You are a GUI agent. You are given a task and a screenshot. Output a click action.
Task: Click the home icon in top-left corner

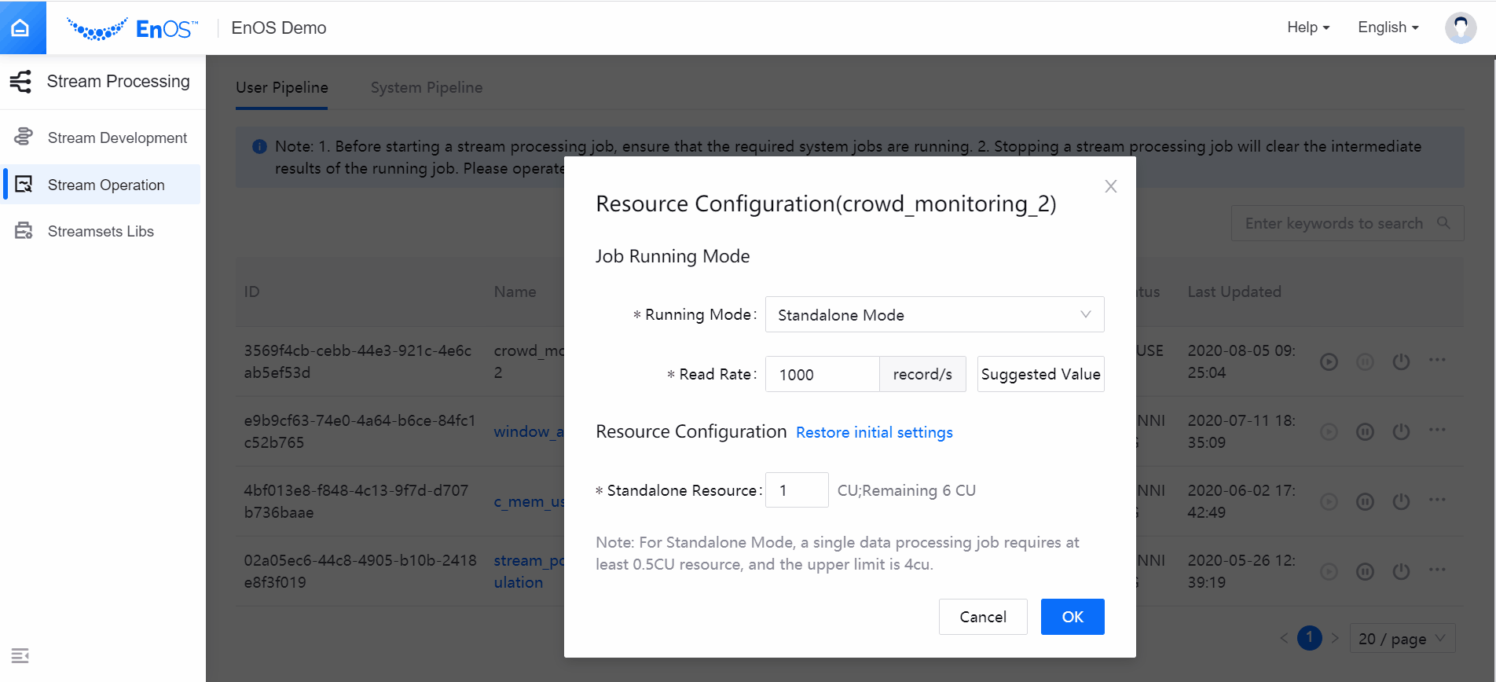pyautogui.click(x=21, y=27)
